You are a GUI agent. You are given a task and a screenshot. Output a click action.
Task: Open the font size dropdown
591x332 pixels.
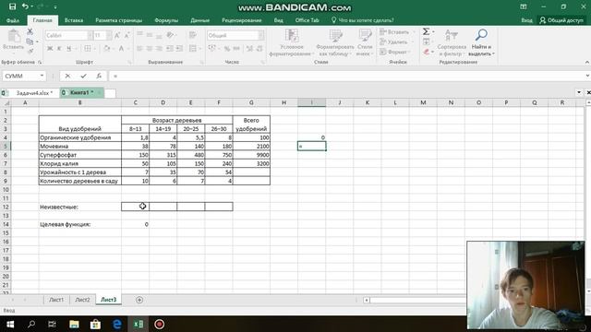click(x=109, y=35)
